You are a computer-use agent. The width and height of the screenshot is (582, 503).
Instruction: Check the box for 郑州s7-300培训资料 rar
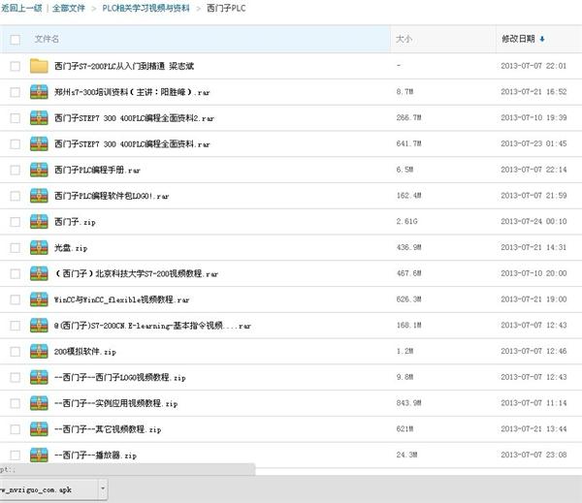pos(16,92)
